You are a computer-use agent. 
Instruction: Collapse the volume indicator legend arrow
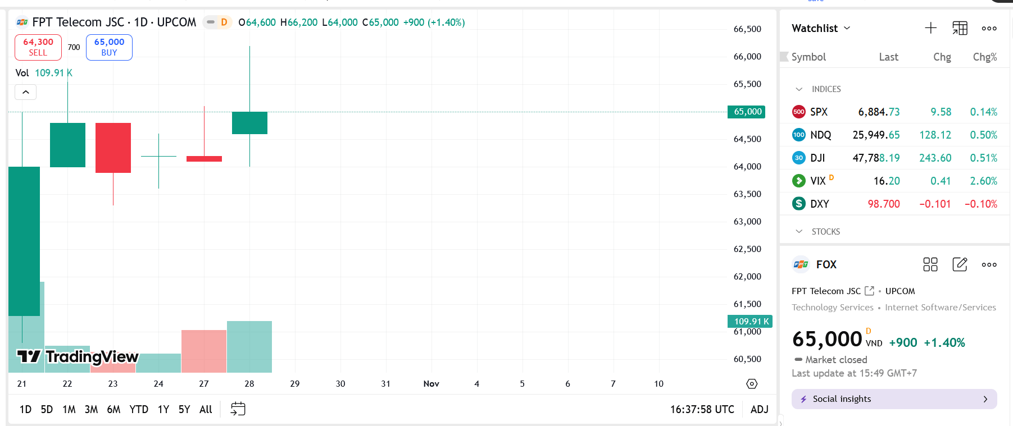pyautogui.click(x=26, y=92)
